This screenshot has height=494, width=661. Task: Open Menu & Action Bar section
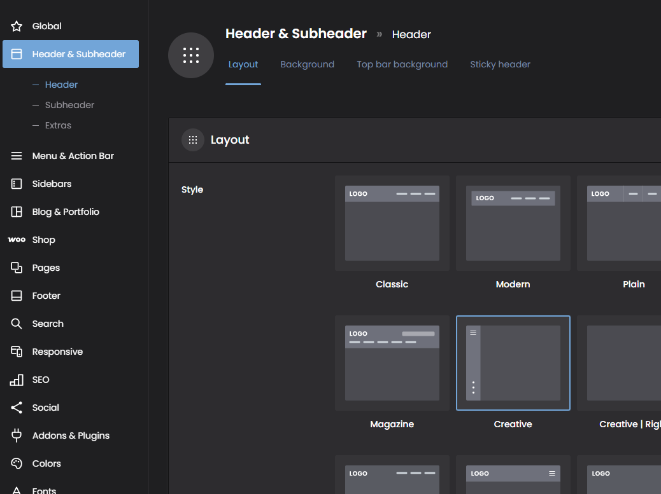click(x=73, y=156)
